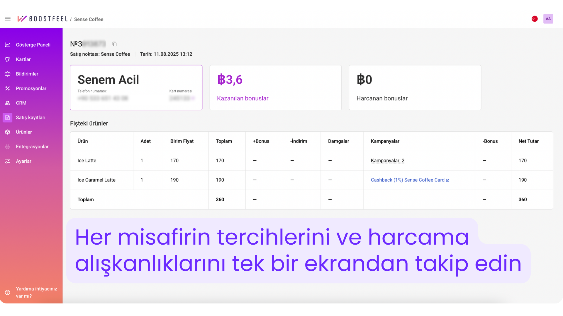Open the Gösterge Paneli dashboard icon
Screen dimensions: 563x316
click(x=8, y=44)
